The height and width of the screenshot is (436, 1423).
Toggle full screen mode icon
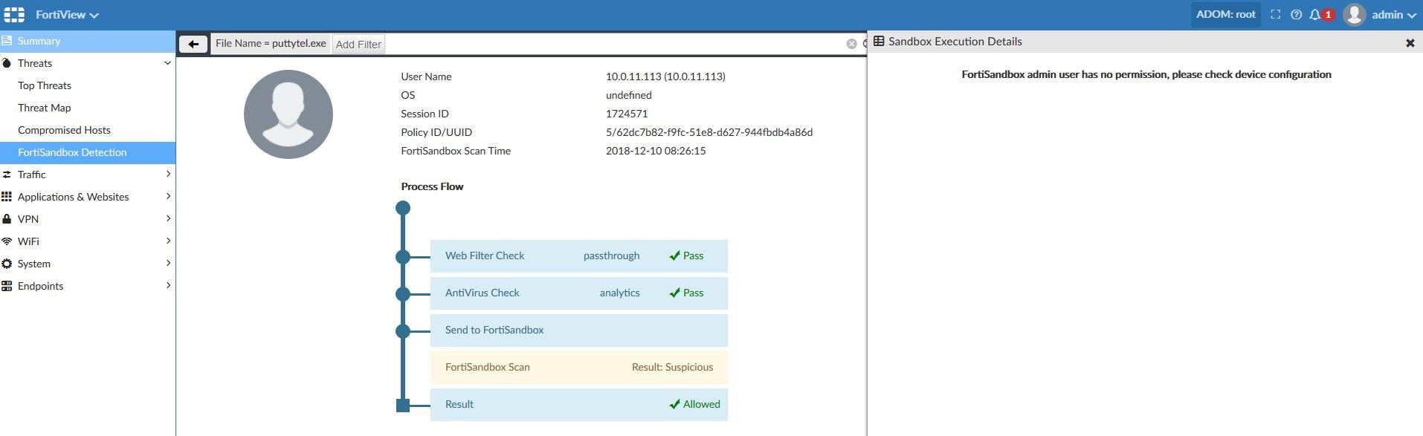(1276, 15)
